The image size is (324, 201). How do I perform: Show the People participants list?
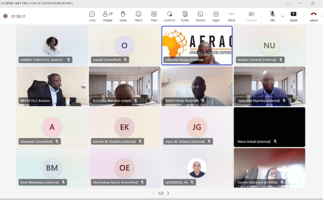[107, 16]
